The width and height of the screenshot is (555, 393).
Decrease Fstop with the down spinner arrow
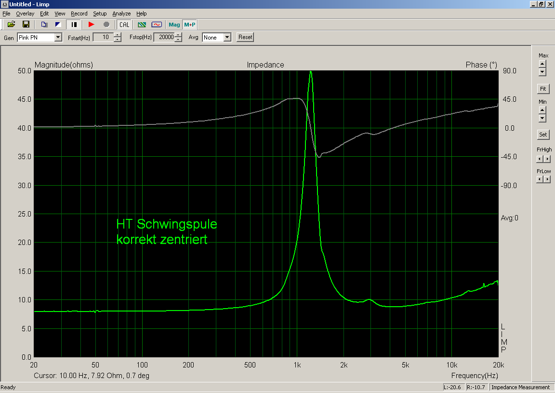[x=178, y=40]
